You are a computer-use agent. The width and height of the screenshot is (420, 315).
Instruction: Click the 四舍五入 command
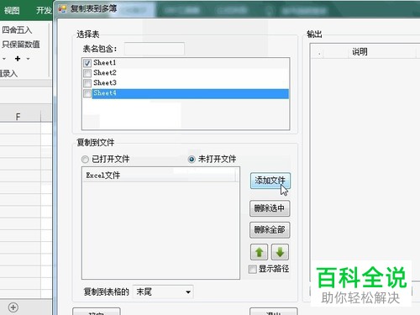17,29
